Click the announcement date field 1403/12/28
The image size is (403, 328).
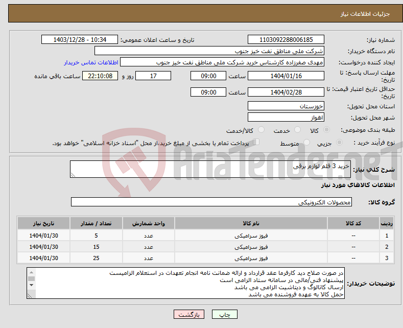point(80,39)
